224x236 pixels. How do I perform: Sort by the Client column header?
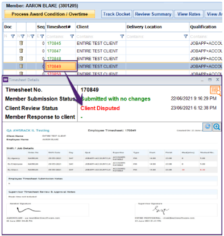[101, 27]
